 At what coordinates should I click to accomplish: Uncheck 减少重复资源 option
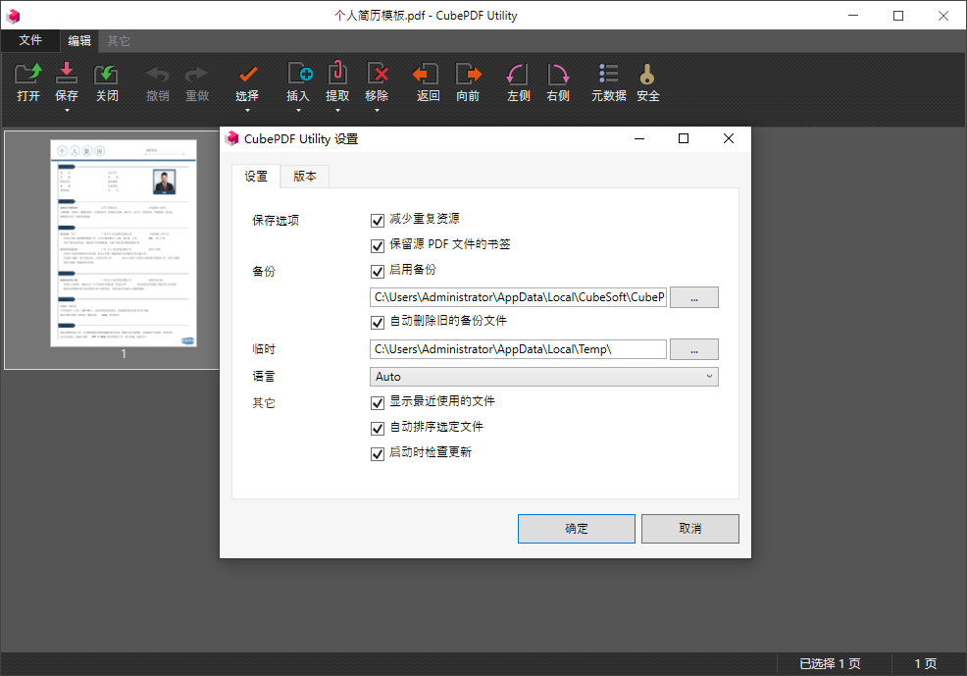378,219
